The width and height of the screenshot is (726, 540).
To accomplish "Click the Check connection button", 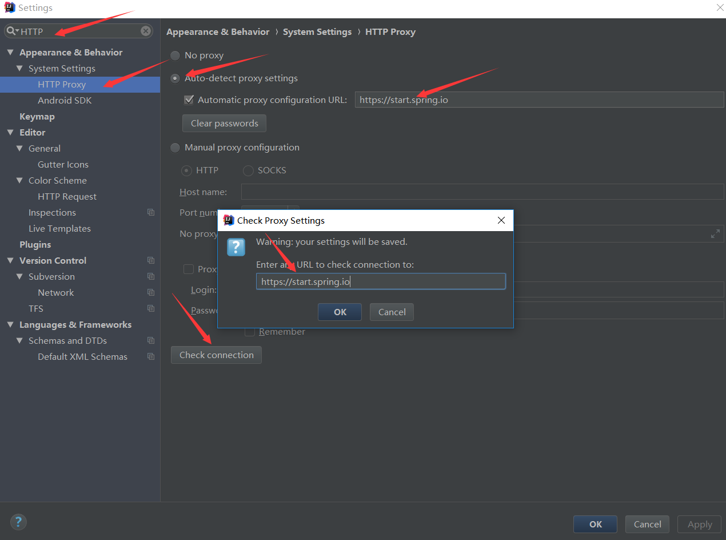I will [x=216, y=355].
